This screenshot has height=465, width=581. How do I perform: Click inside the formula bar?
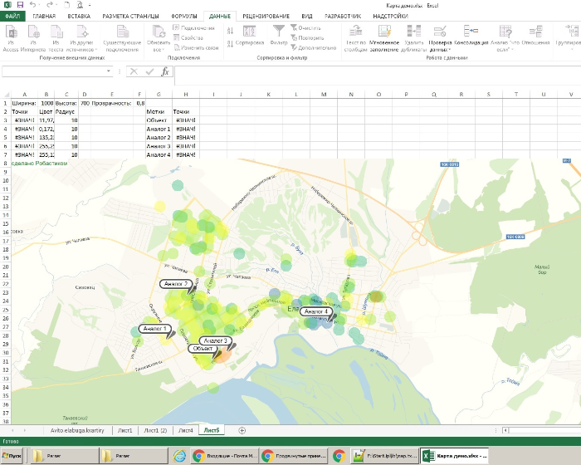(x=378, y=76)
